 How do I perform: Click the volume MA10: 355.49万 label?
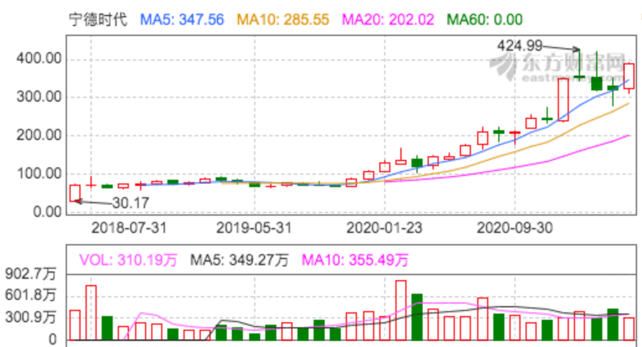point(355,260)
